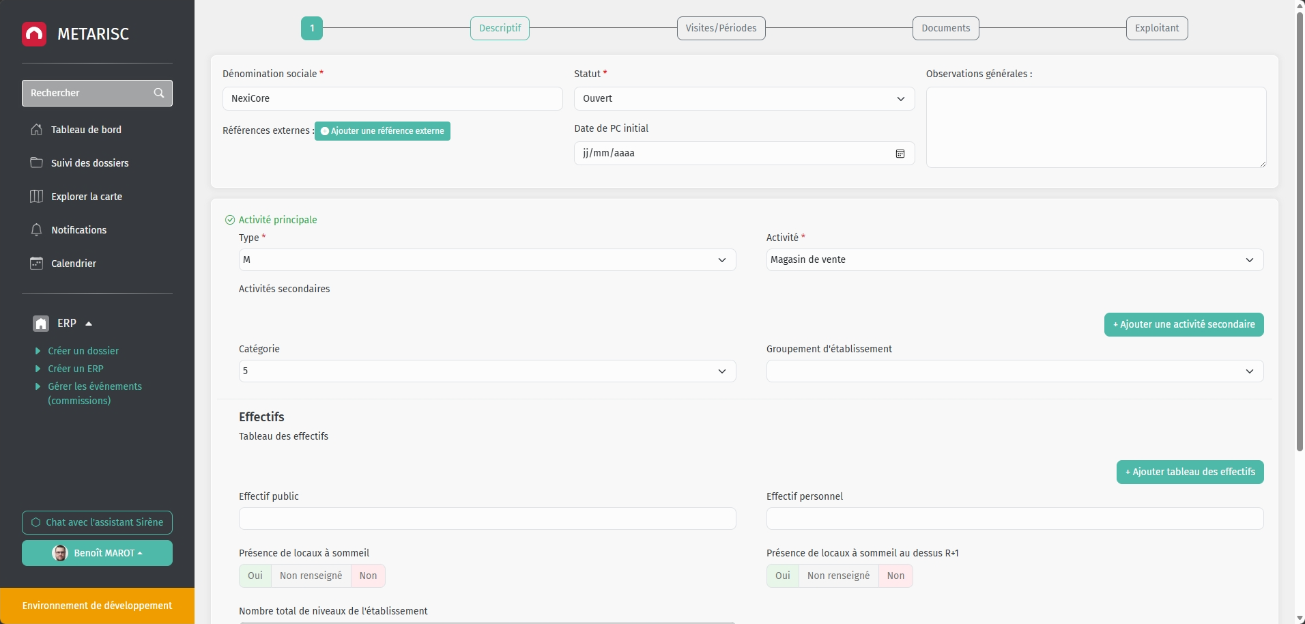Click the Notifications bell icon

click(x=37, y=230)
